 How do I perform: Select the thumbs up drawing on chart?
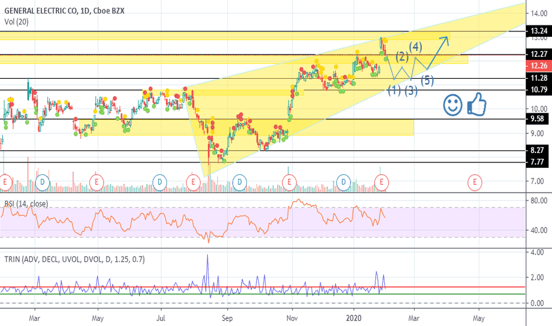click(477, 104)
